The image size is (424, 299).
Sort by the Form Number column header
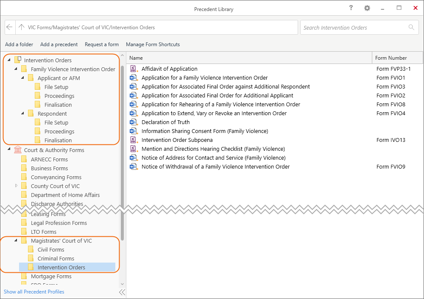(x=391, y=58)
